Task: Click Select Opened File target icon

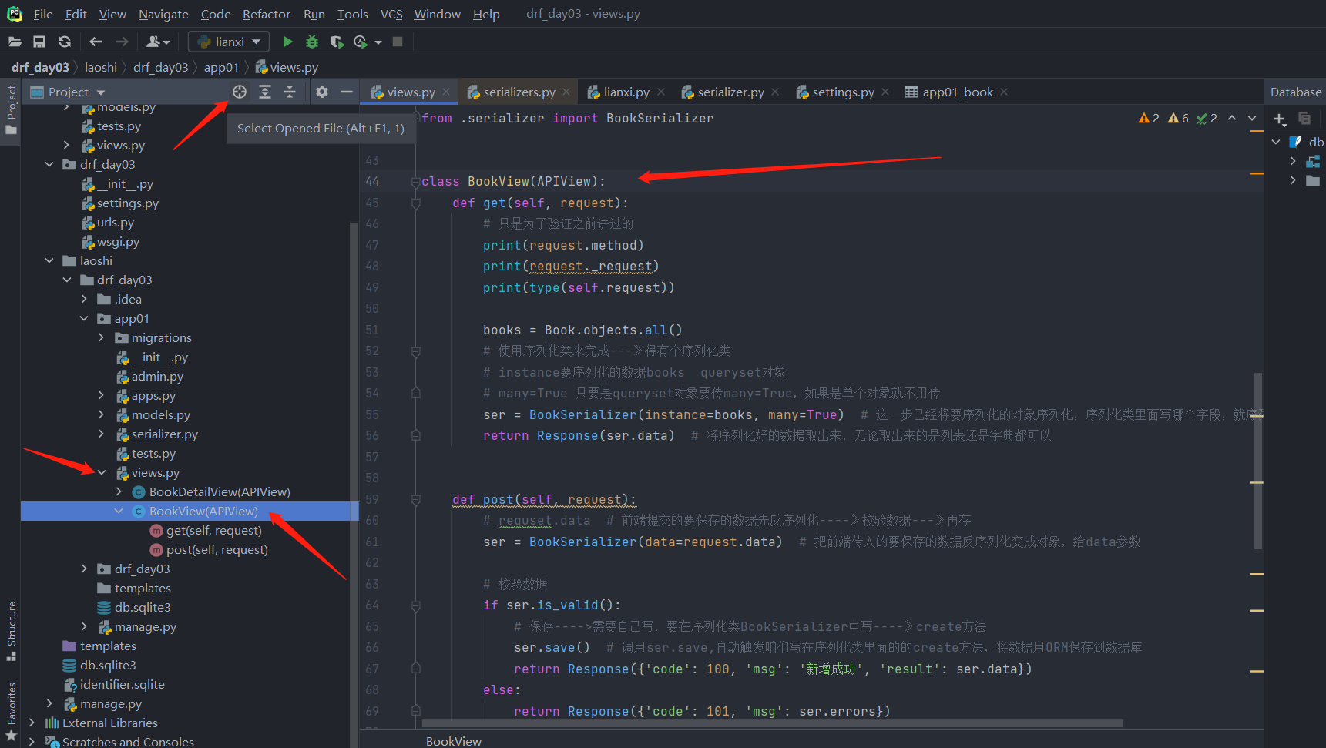Action: point(240,92)
